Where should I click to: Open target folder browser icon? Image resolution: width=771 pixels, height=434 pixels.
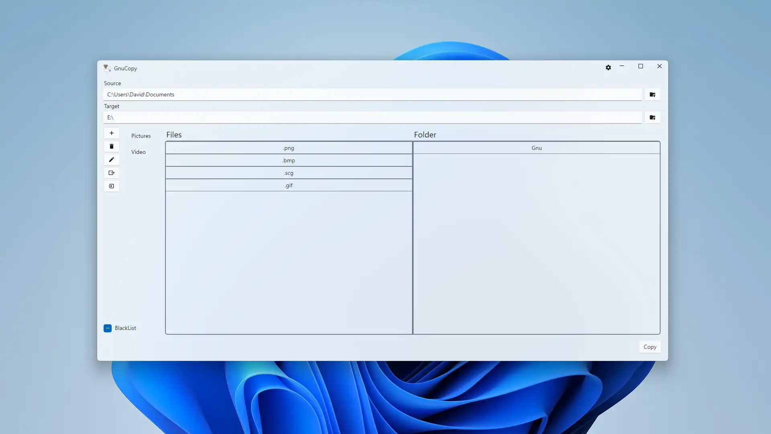pos(653,117)
